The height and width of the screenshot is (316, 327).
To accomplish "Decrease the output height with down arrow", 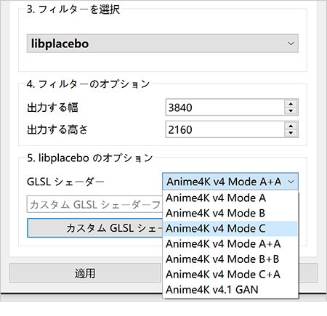I will pos(291,133).
